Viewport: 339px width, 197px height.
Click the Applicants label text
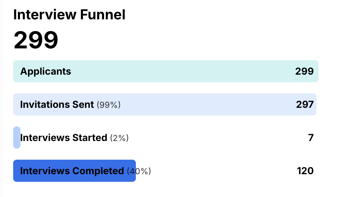pos(46,71)
